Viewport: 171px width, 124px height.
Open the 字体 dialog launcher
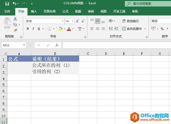tap(85, 37)
